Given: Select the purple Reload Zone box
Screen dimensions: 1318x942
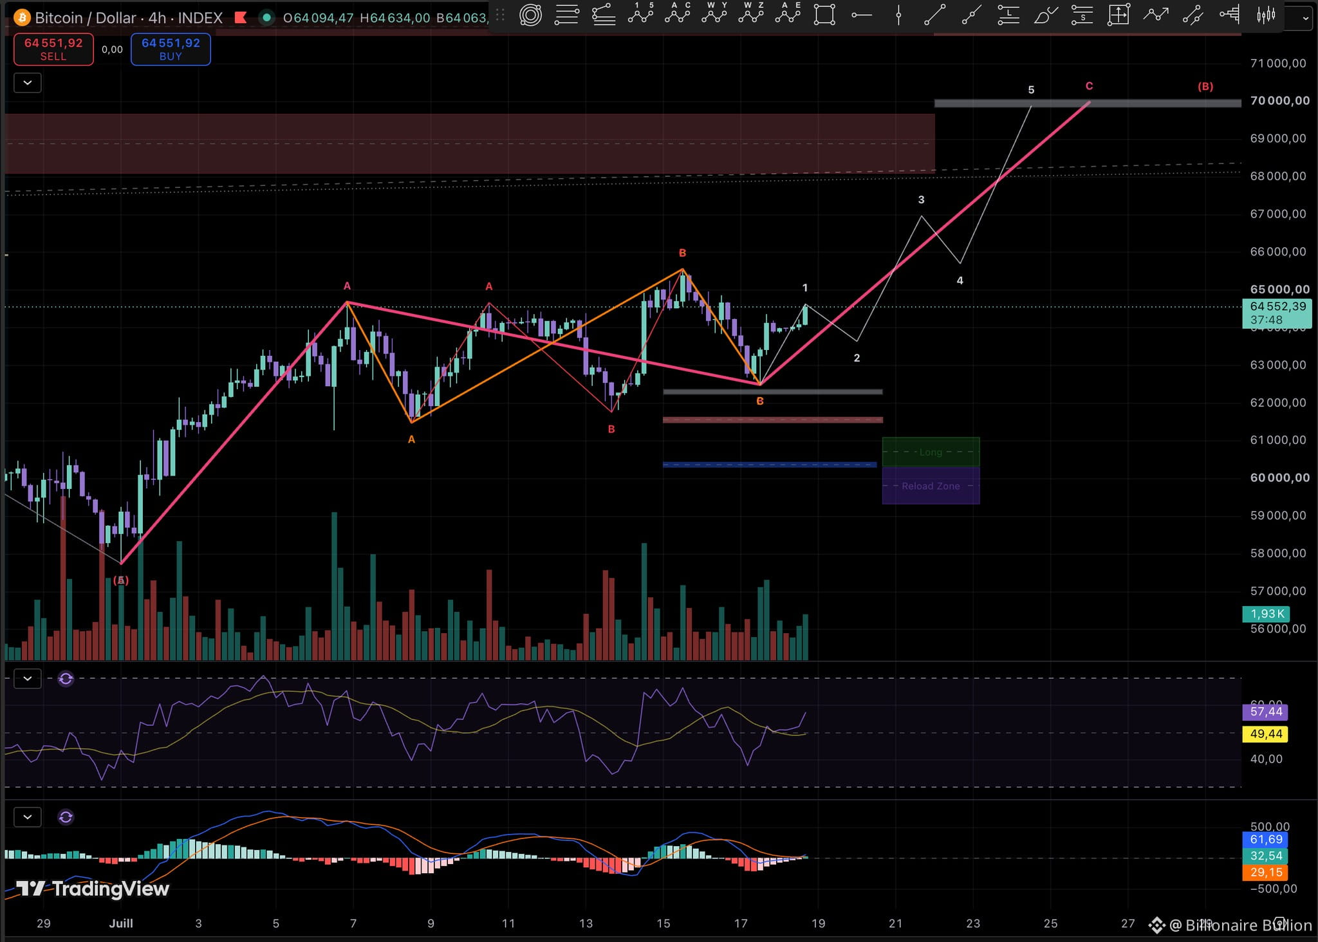Looking at the screenshot, I should click(x=931, y=486).
